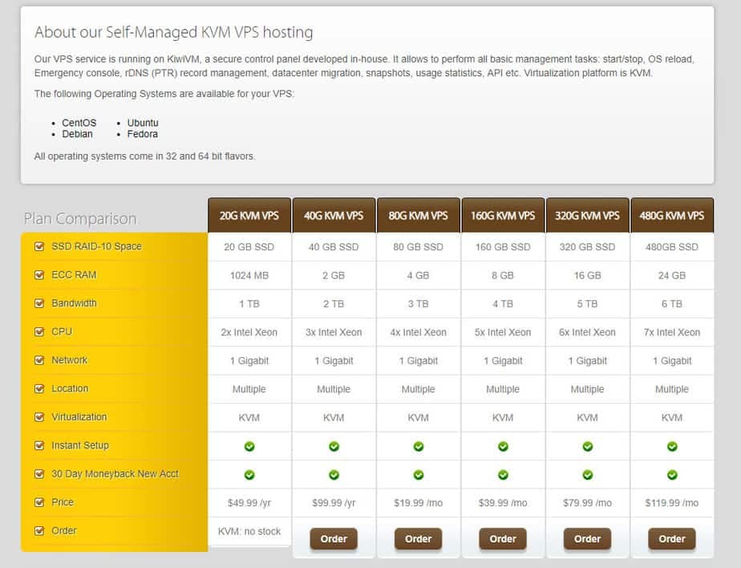Toggle the SSD RAID-10 Space checkbox

click(x=39, y=246)
